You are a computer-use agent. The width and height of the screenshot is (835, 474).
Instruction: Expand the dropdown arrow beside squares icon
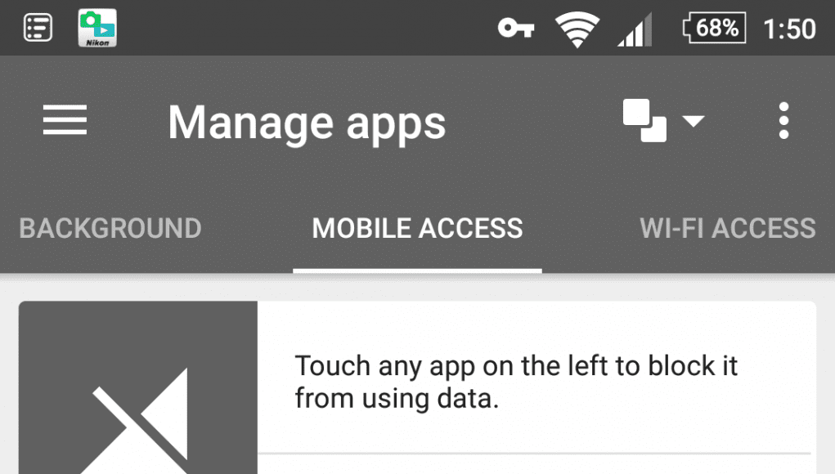694,121
